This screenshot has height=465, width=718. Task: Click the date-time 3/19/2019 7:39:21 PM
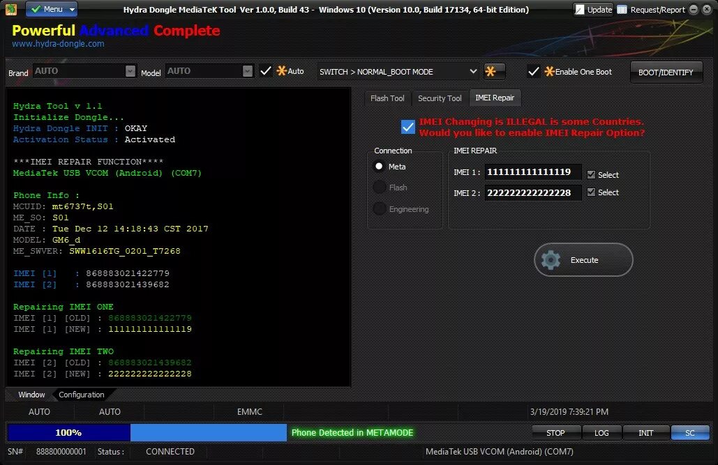point(569,412)
